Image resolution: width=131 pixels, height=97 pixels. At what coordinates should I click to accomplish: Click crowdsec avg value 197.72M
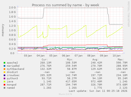[96, 75]
